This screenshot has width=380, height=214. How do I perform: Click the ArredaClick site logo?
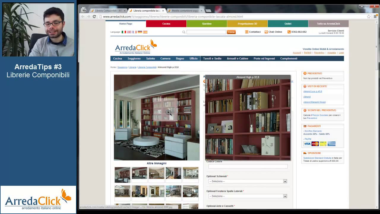[136, 47]
